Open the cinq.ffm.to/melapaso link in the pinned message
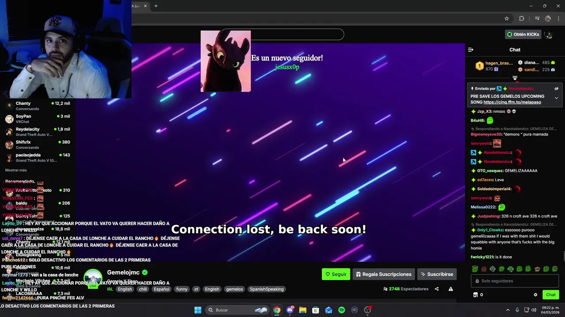The width and height of the screenshot is (565, 317). [x=512, y=102]
